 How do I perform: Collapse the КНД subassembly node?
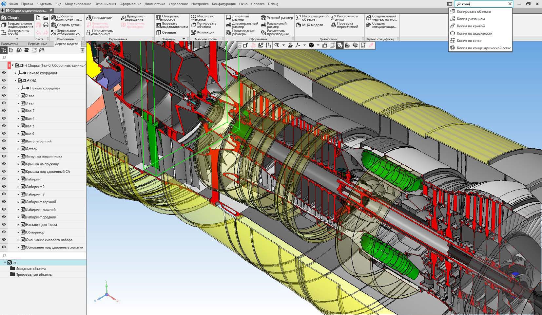[15, 81]
